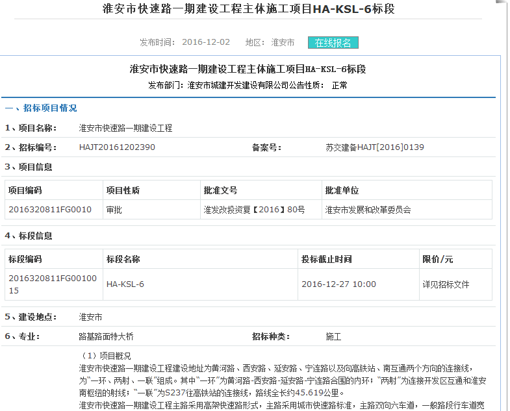Click the 标段名称 column header
The image size is (510, 411).
coord(123,260)
